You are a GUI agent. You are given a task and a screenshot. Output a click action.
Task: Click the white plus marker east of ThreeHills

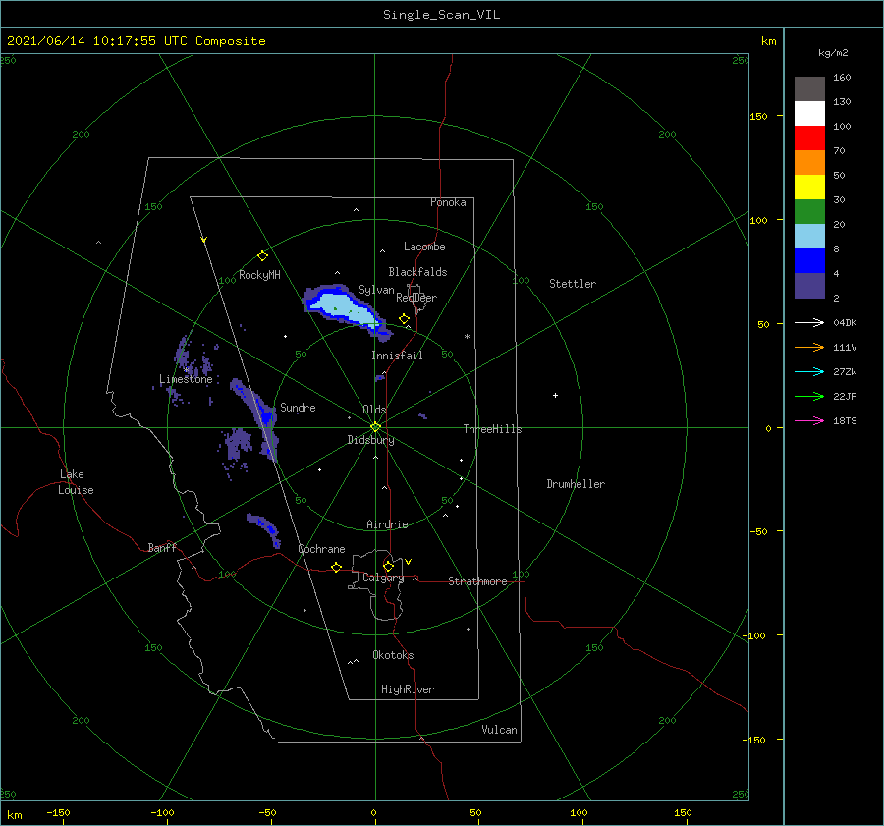pyautogui.click(x=555, y=395)
